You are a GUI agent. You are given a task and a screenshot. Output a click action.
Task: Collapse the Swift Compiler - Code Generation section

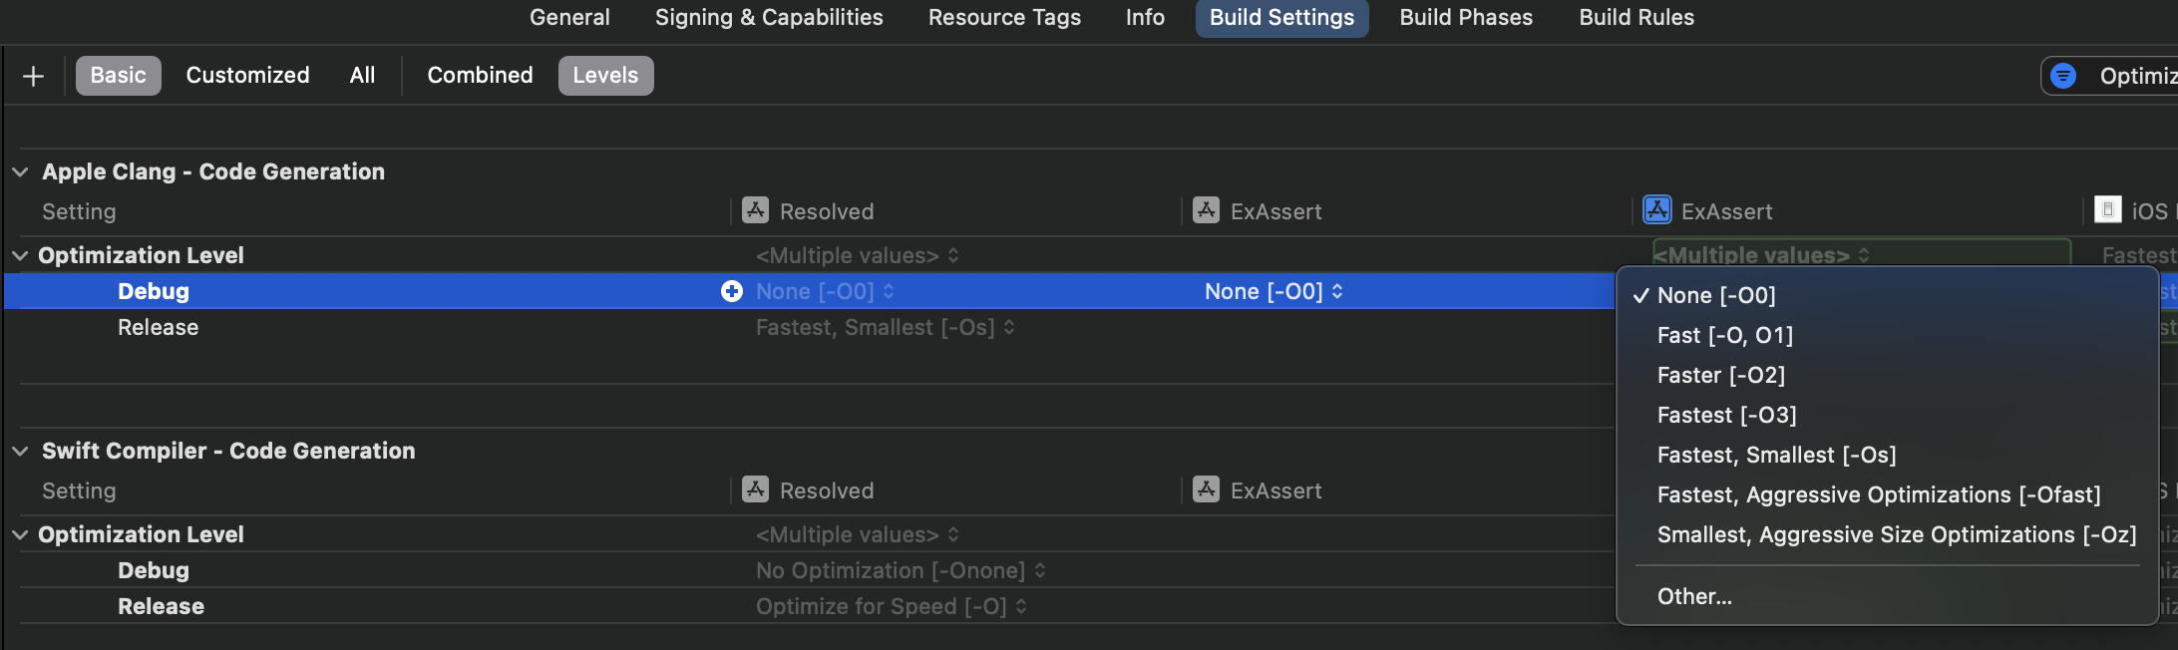(20, 451)
